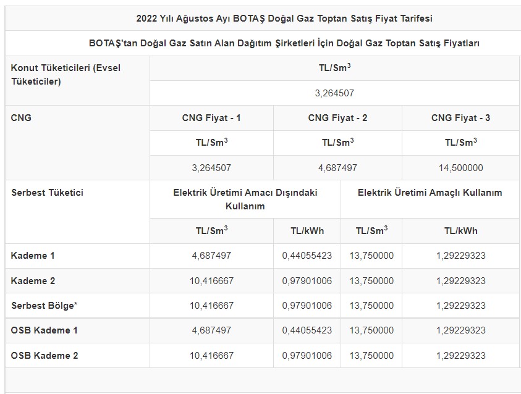Select the Konut Tüketicileri row header
This screenshot has height=394, width=521.
tap(66, 74)
